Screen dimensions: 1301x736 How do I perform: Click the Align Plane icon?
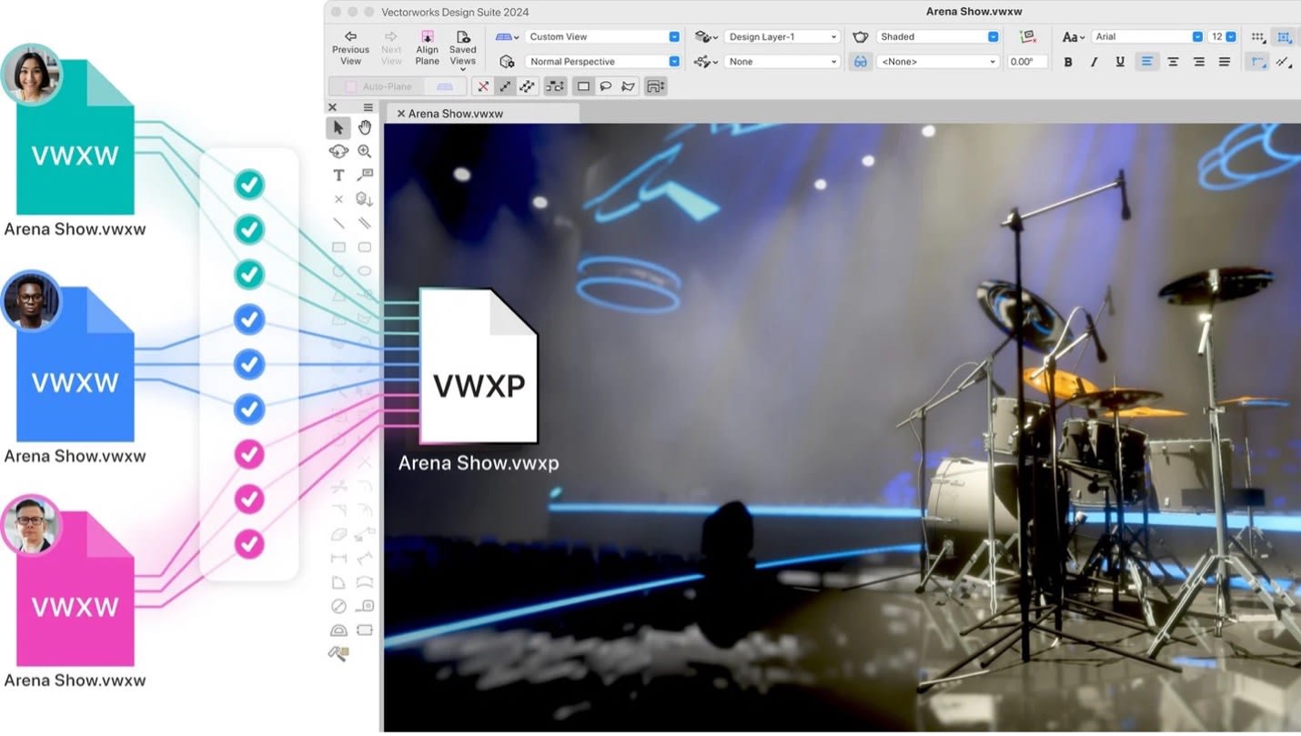[x=427, y=48]
